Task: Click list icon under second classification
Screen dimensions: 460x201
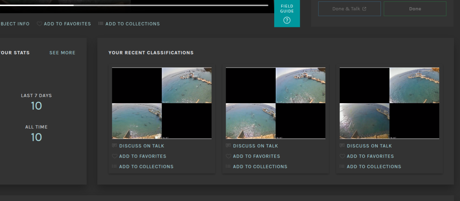Action: click(x=228, y=166)
